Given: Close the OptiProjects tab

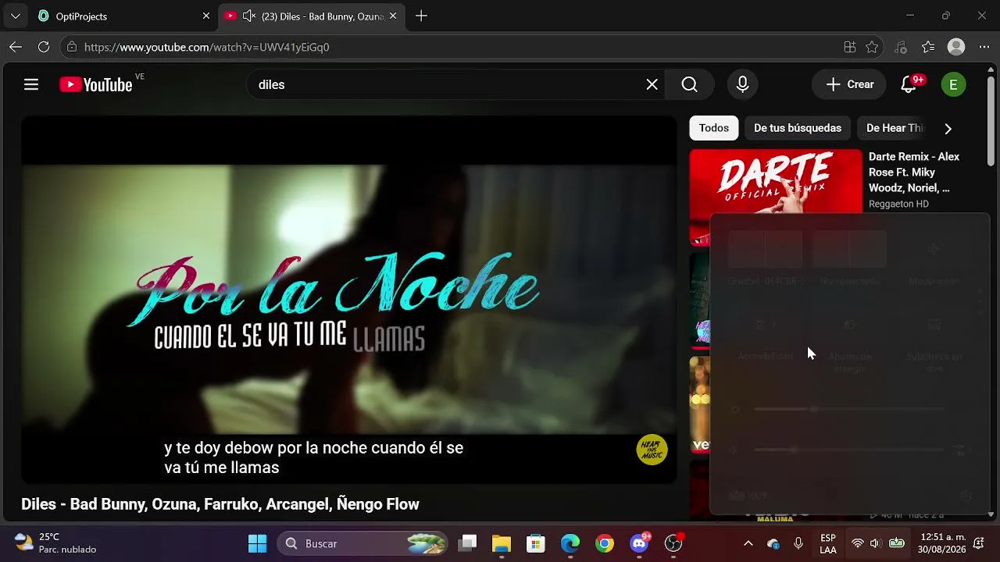Looking at the screenshot, I should 206,16.
